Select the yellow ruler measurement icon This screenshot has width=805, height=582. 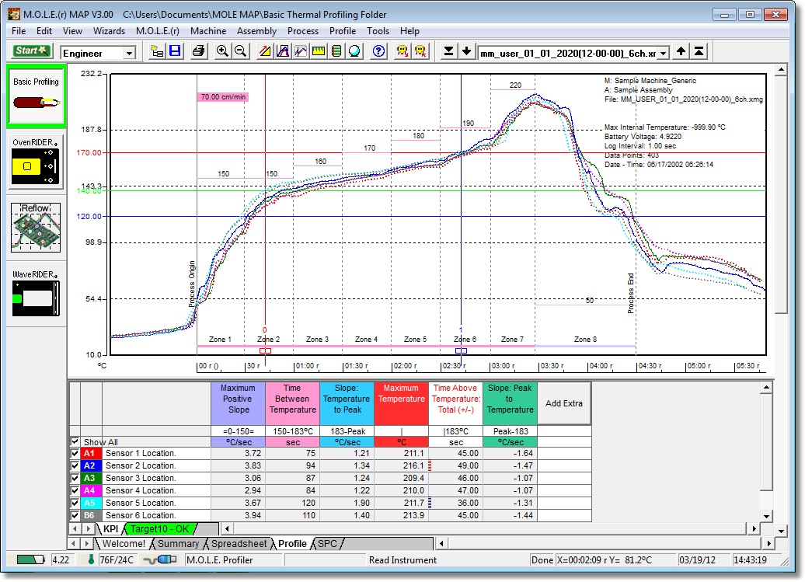(x=319, y=51)
